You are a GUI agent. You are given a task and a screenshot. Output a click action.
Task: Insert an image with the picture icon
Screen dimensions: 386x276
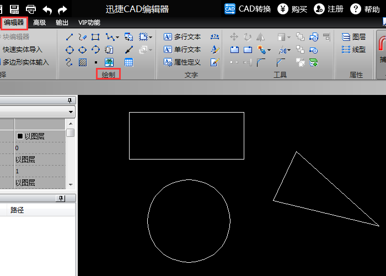(x=109, y=62)
